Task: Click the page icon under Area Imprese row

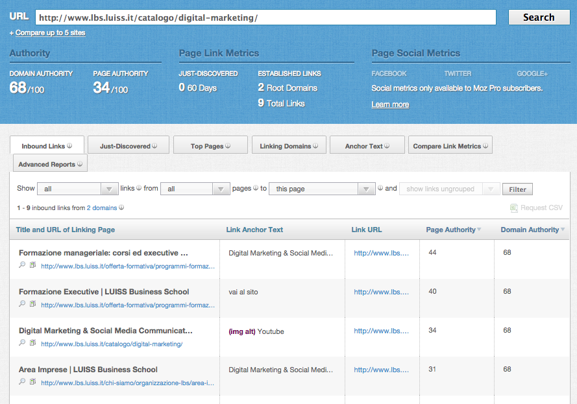Action: [32, 381]
